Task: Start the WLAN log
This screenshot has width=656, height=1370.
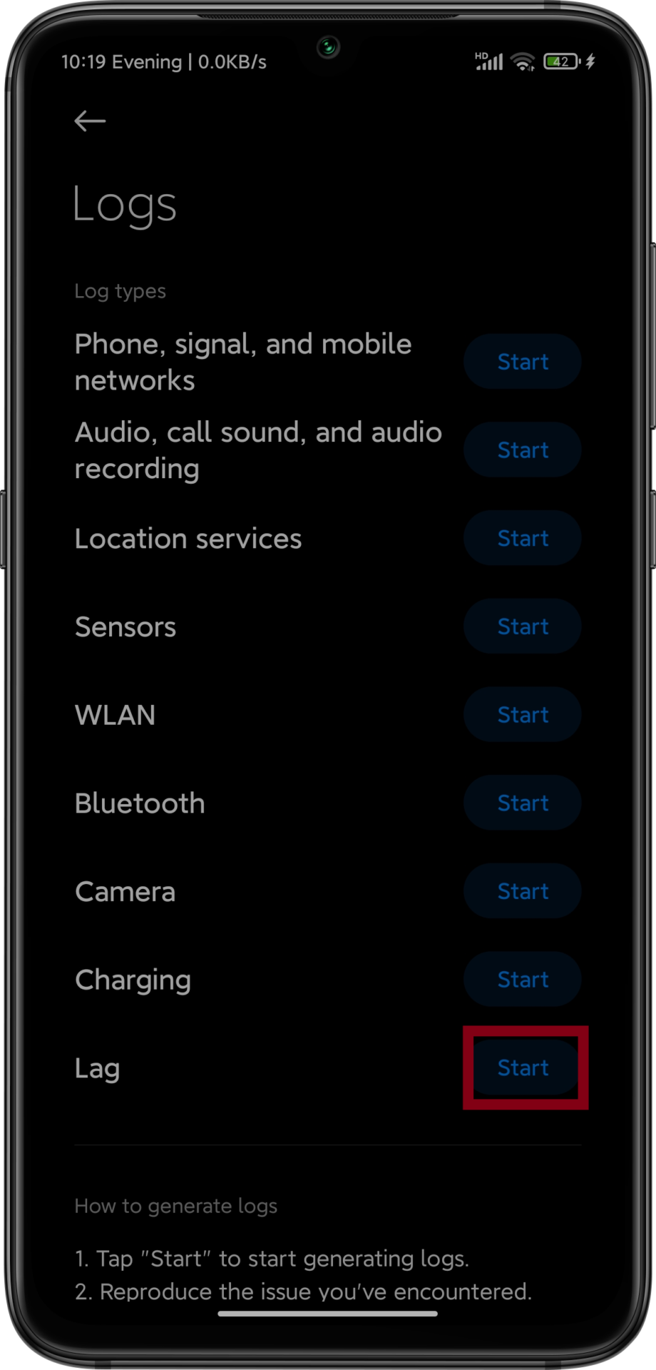Action: 523,715
